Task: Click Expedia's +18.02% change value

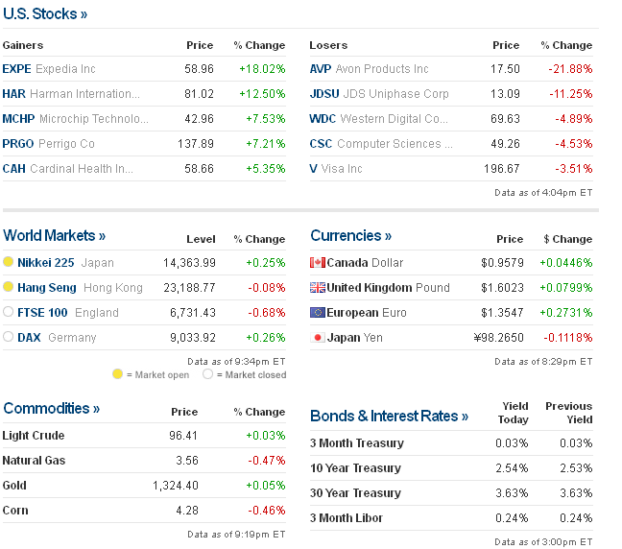Action: pyautogui.click(x=262, y=69)
